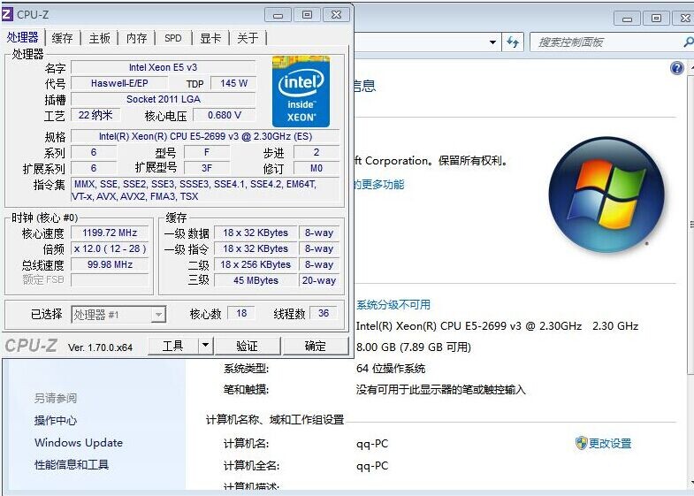Screen dimensions: 694x496
Task: Close the CPU-Z window
Action: pyautogui.click(x=336, y=15)
